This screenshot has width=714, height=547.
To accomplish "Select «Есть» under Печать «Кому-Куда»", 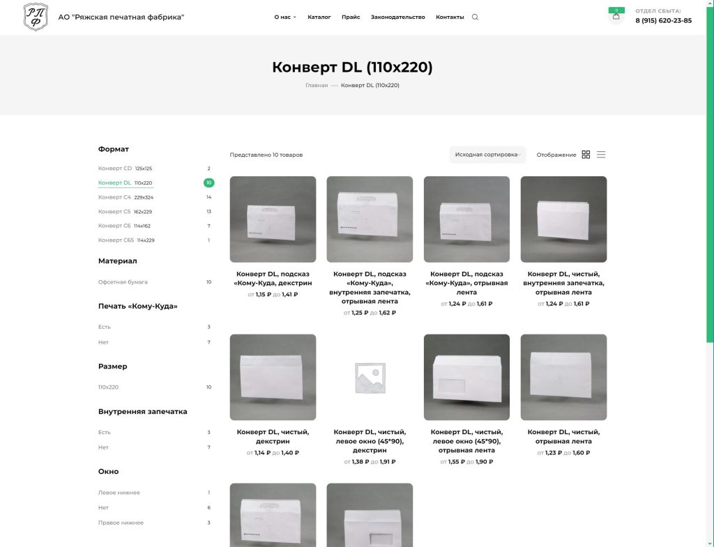I will pos(105,327).
